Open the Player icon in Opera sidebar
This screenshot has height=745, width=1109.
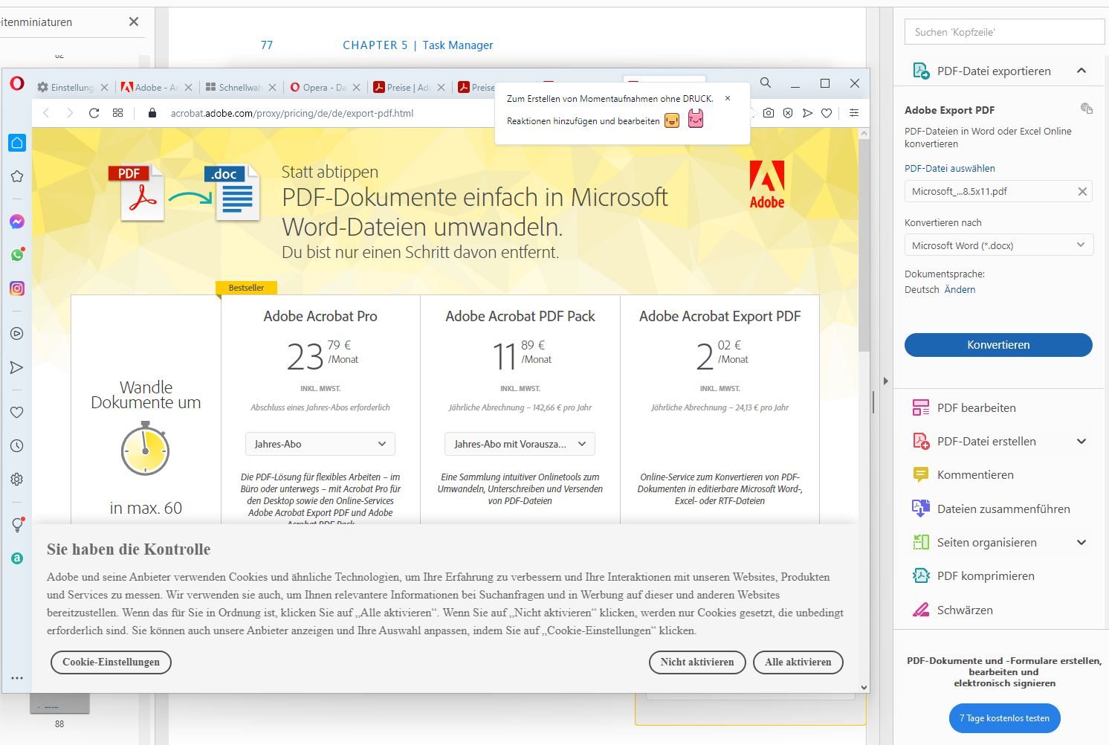[17, 334]
